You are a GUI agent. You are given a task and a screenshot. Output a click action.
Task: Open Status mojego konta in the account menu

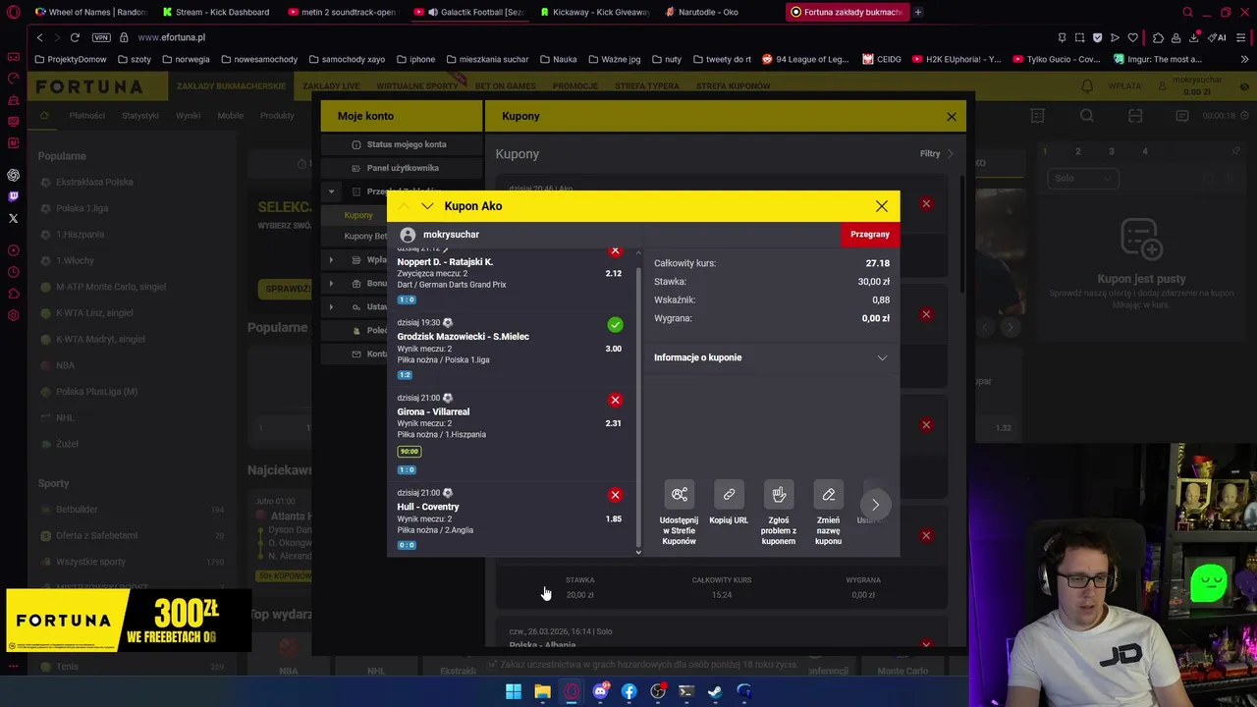coord(403,144)
